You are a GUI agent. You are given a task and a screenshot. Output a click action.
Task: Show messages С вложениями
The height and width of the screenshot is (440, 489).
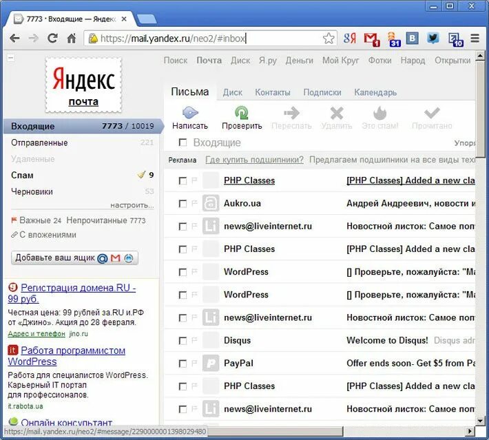(43, 235)
